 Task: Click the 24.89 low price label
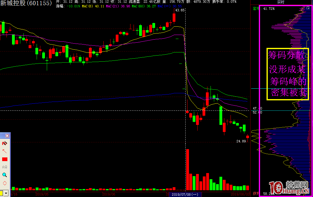pyautogui.click(x=241, y=141)
